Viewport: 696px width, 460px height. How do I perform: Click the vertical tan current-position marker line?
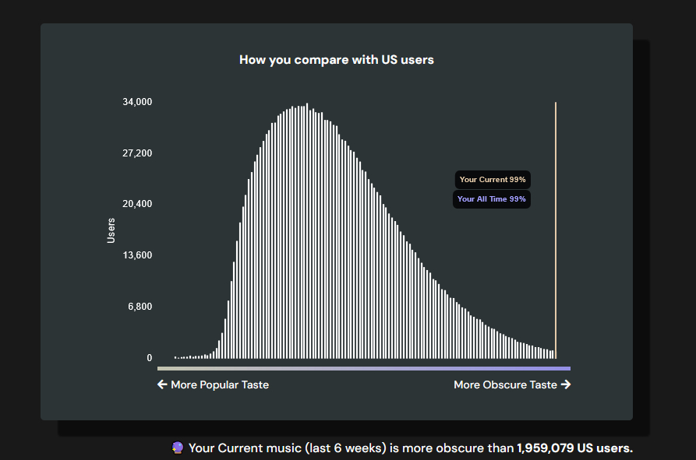click(x=555, y=230)
